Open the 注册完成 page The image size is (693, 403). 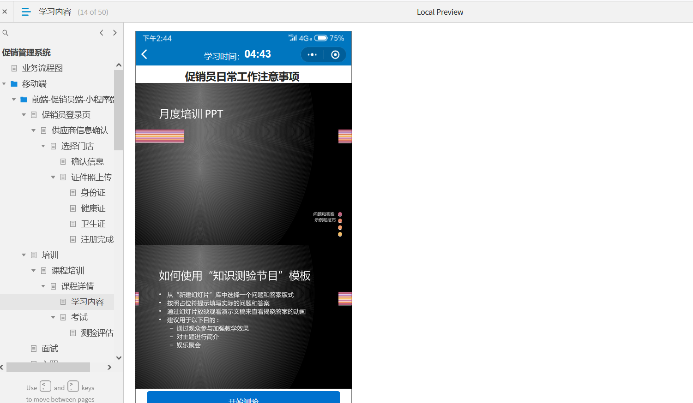pyautogui.click(x=97, y=239)
